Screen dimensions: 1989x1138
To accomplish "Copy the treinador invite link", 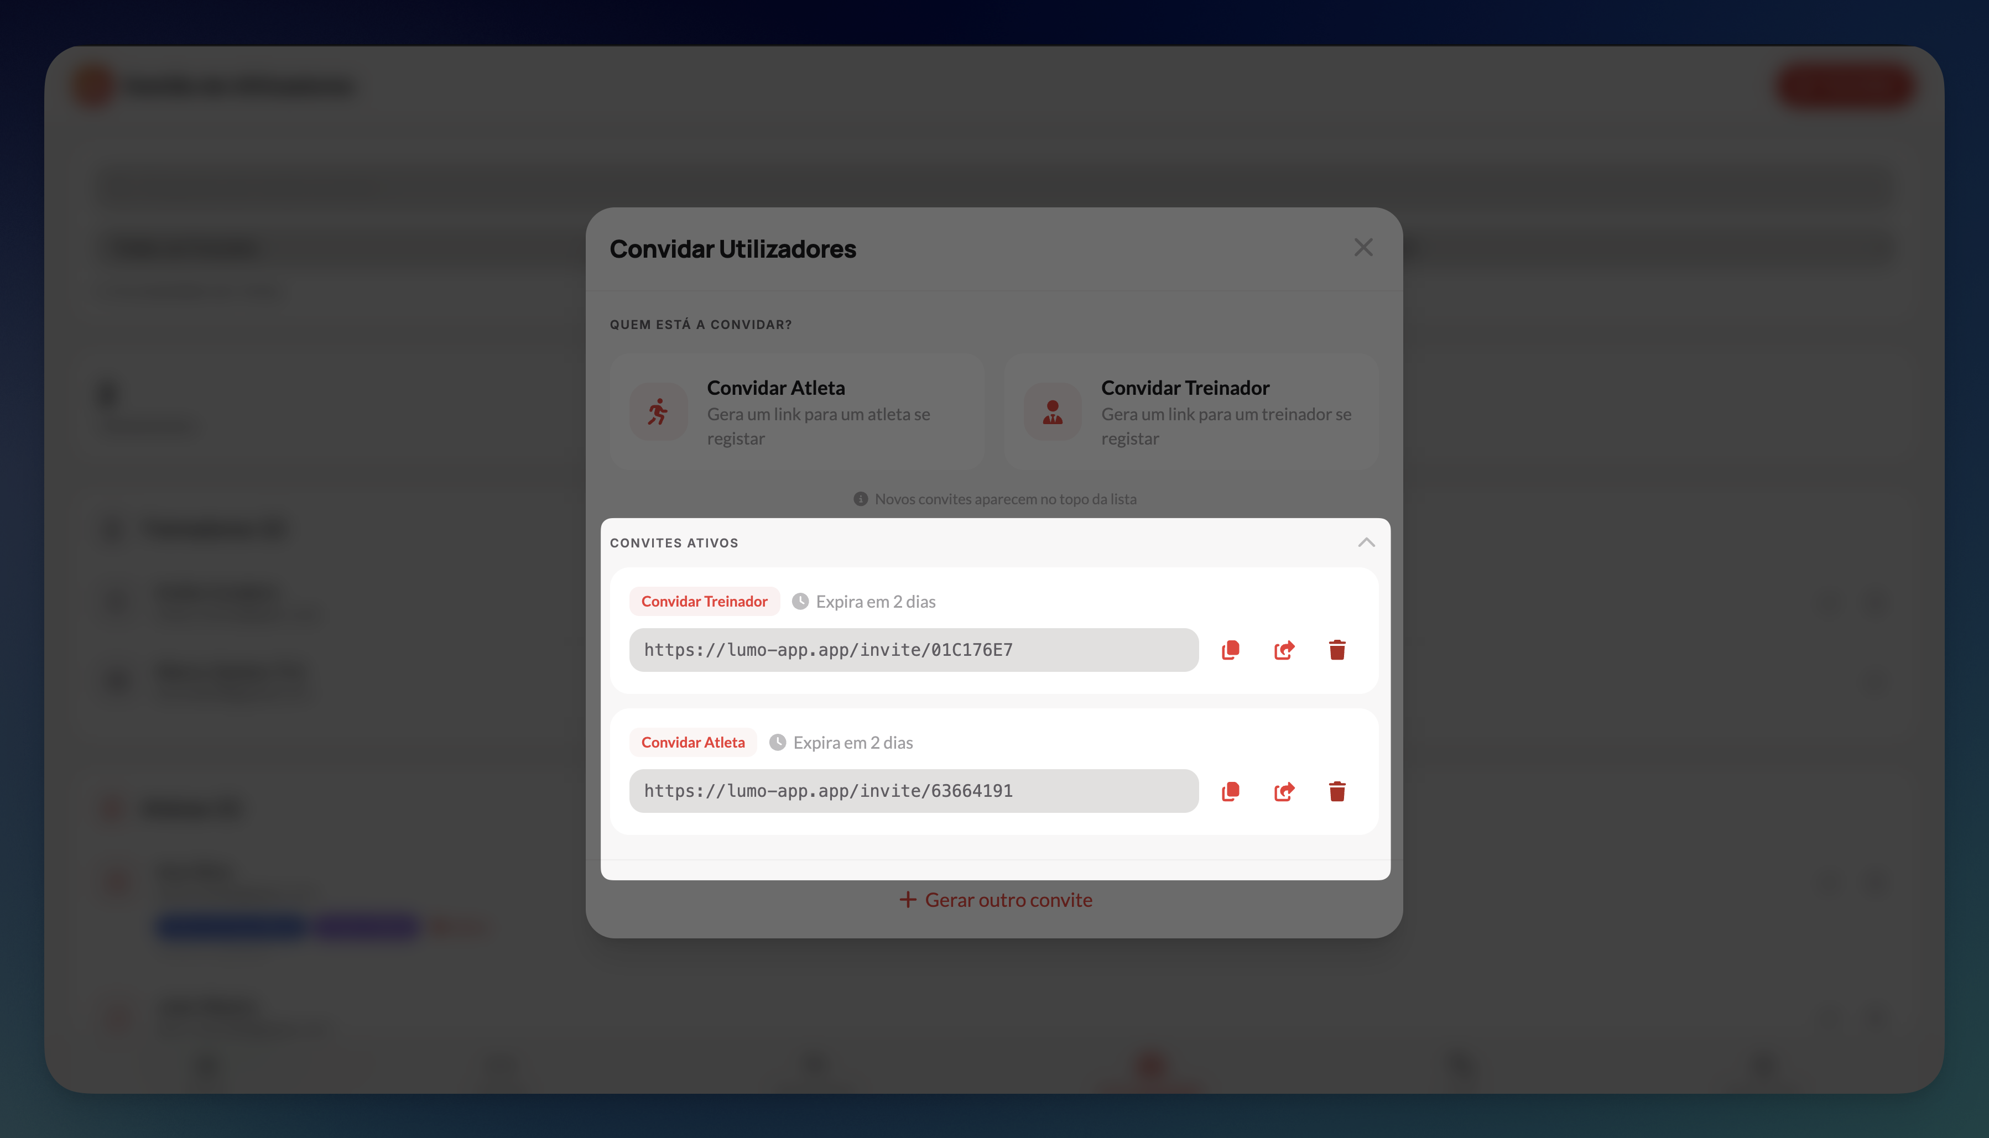I will coord(1230,650).
